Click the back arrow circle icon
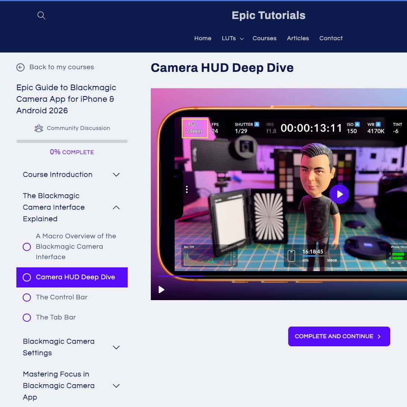This screenshot has height=407, width=407. coord(20,67)
